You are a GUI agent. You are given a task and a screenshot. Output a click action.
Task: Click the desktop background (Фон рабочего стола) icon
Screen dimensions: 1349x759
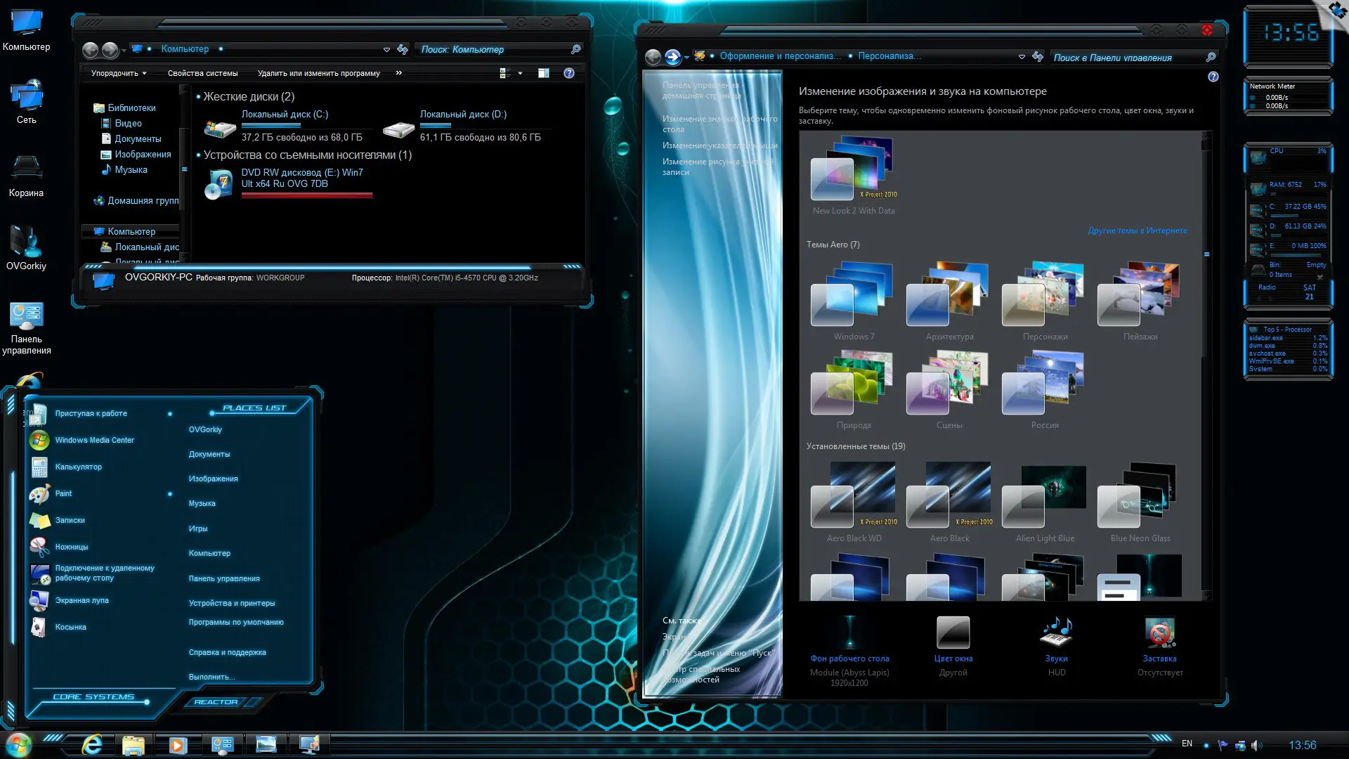tap(849, 632)
